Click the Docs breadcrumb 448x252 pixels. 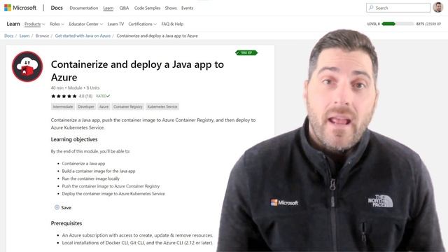[8, 36]
